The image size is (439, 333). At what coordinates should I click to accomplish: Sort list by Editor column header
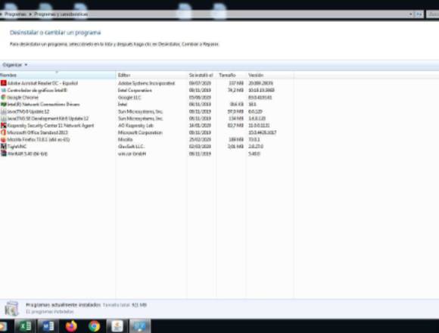[151, 75]
